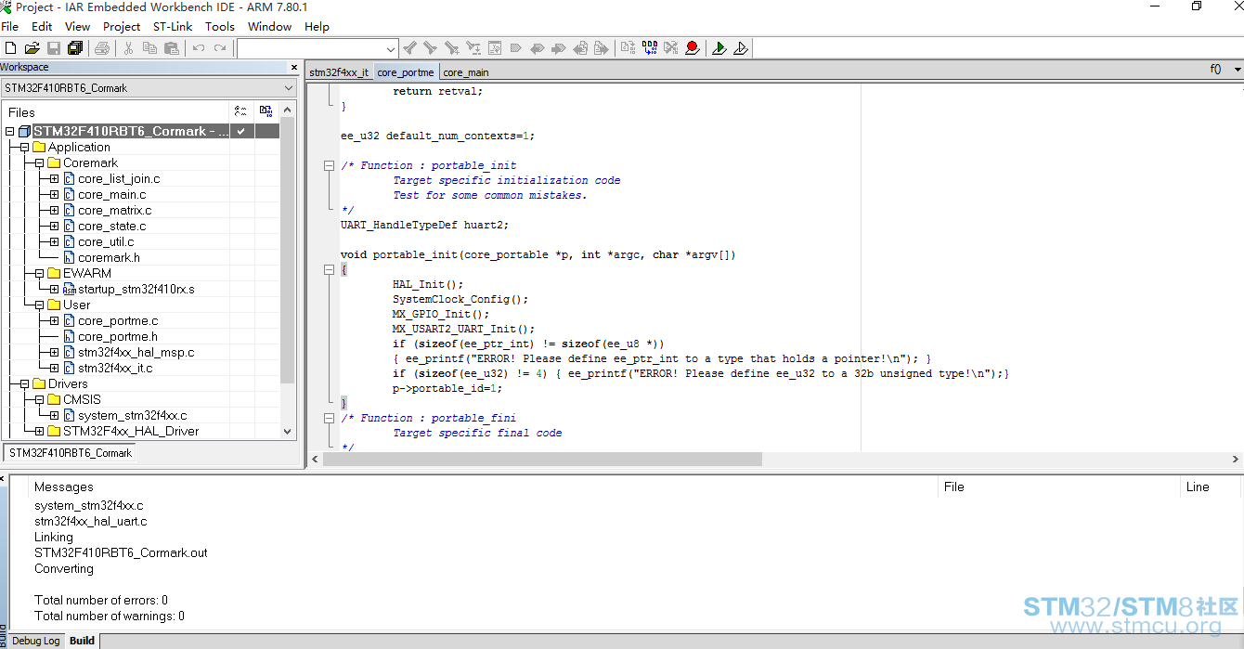The width and height of the screenshot is (1244, 649).
Task: Click the Save toolbar icon
Action: tap(53, 48)
